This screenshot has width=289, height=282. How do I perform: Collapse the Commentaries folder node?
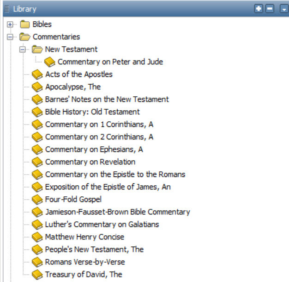click(10, 37)
